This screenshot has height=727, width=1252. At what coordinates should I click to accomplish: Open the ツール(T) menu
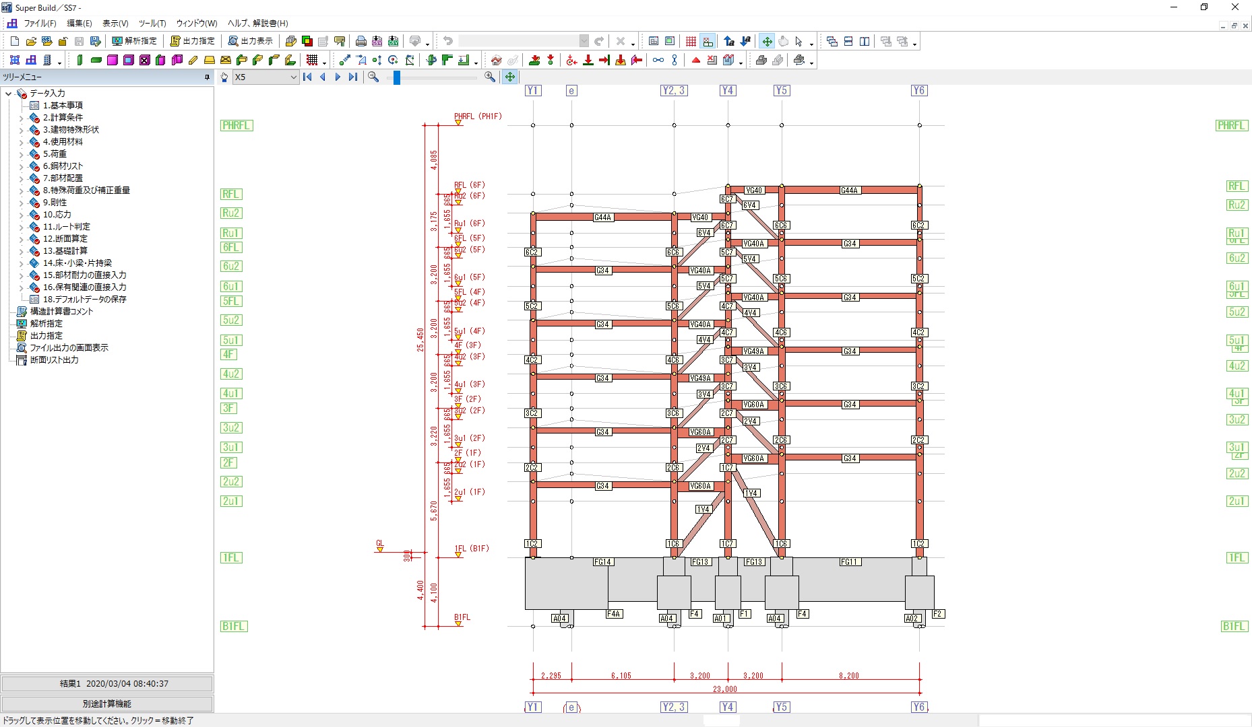(x=152, y=24)
